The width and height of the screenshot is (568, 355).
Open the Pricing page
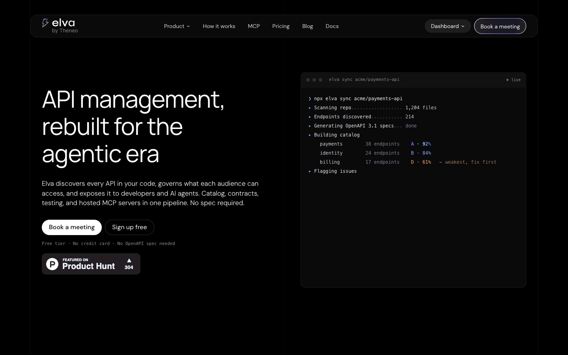click(x=281, y=26)
